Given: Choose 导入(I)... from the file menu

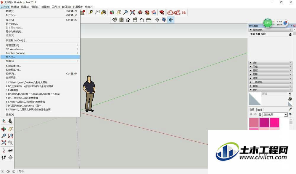Looking at the screenshot, I should tap(40, 57).
